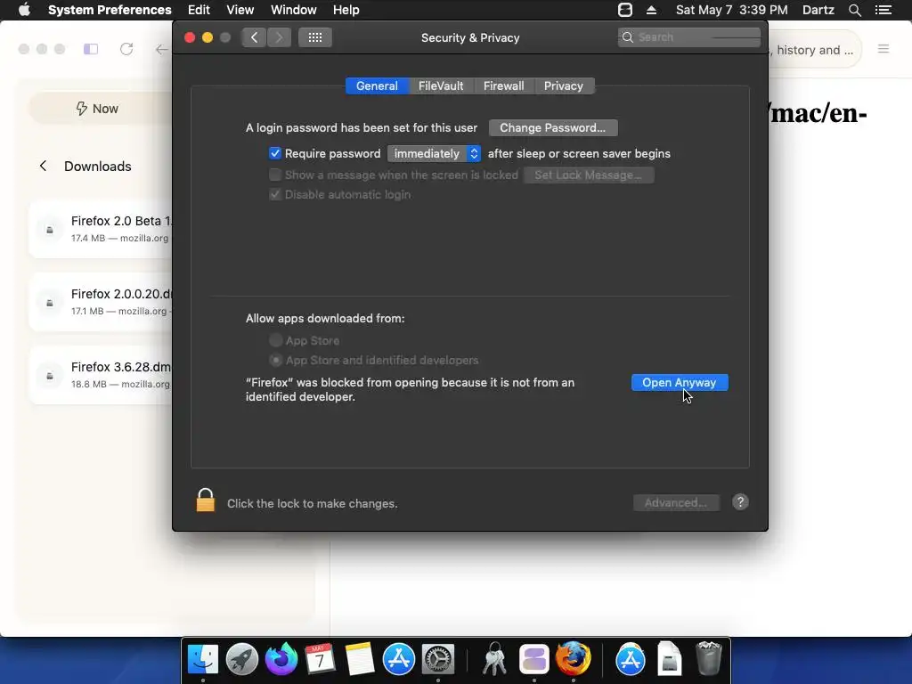Reload page in the browser window
The image size is (912, 684).
[x=126, y=49]
